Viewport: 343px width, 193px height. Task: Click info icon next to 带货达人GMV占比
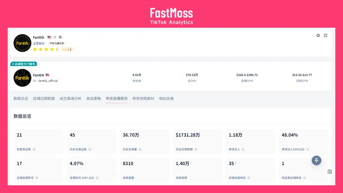[308, 149]
